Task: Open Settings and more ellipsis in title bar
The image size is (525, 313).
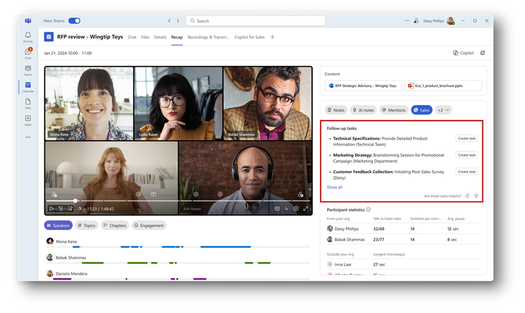Action: [x=407, y=21]
